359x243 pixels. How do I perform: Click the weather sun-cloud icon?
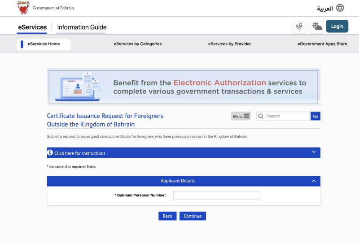coord(317,26)
